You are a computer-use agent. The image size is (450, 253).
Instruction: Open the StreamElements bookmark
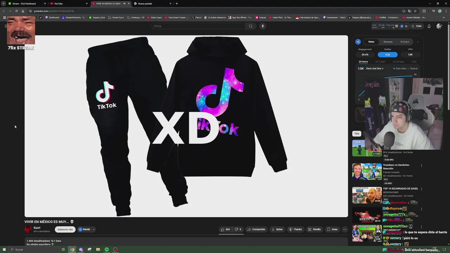(73, 18)
